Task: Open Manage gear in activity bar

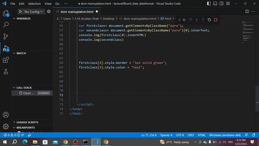Action: click(6, 126)
